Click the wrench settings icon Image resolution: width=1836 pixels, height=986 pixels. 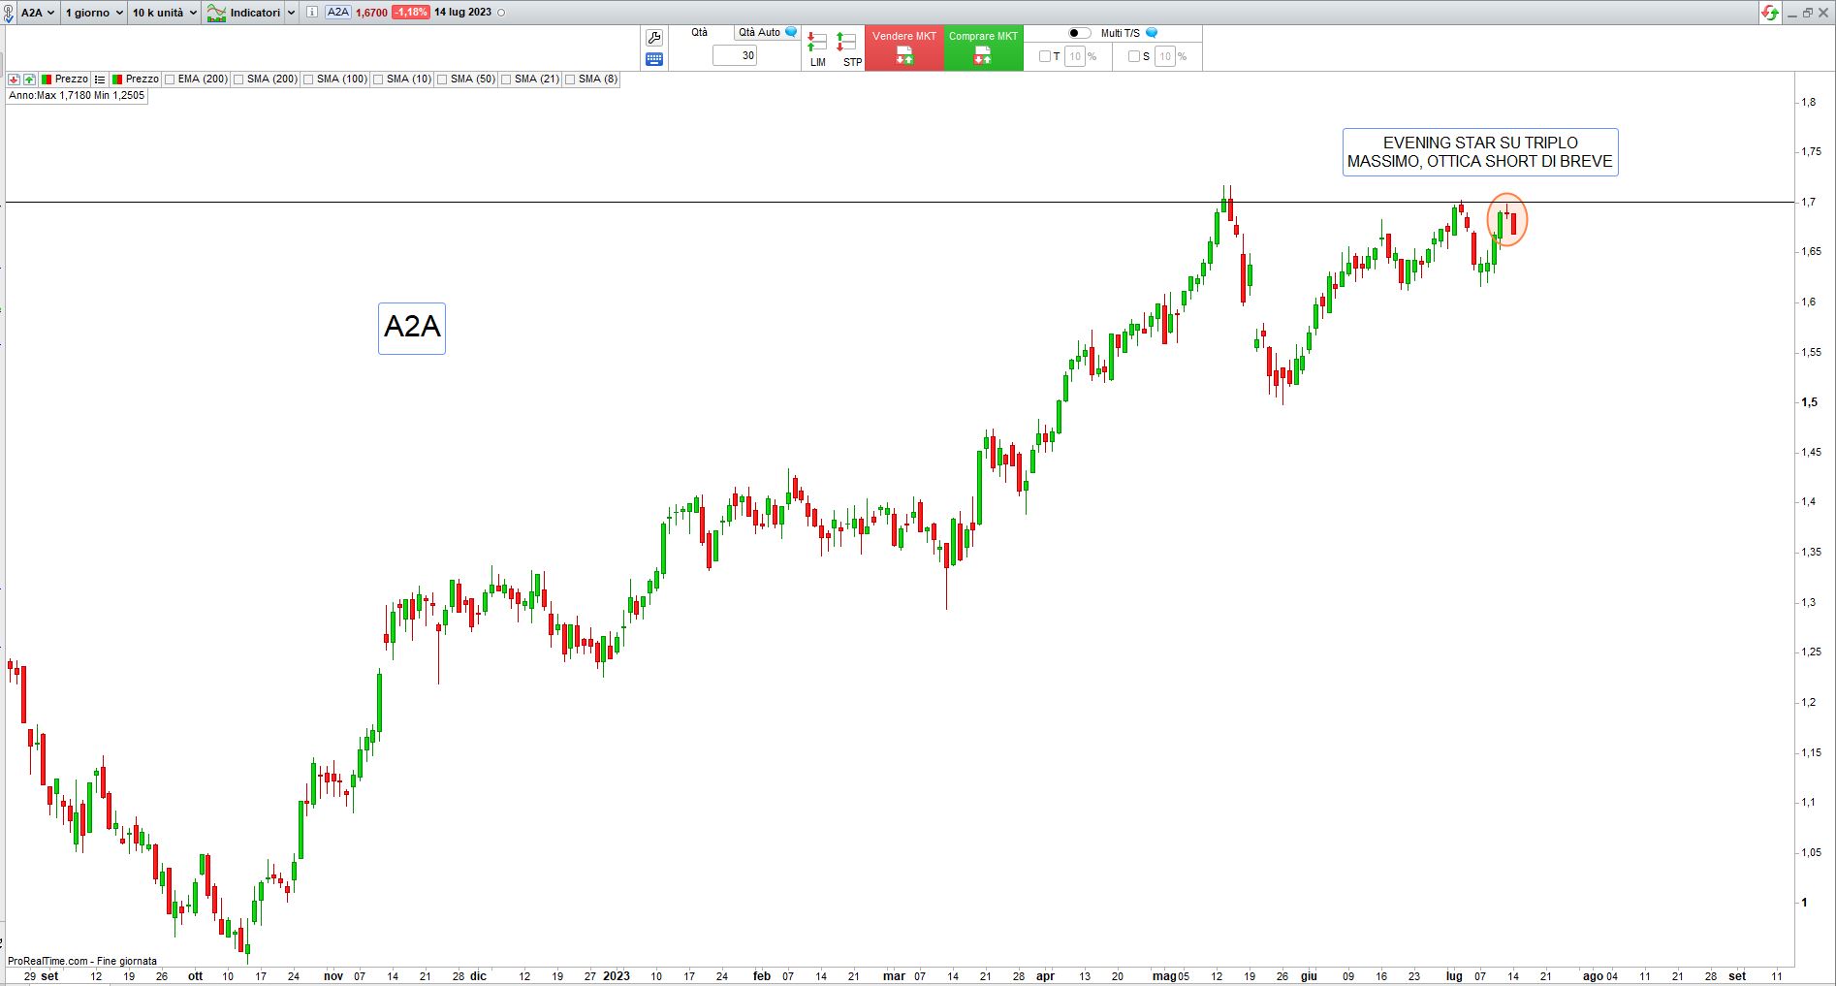click(654, 38)
